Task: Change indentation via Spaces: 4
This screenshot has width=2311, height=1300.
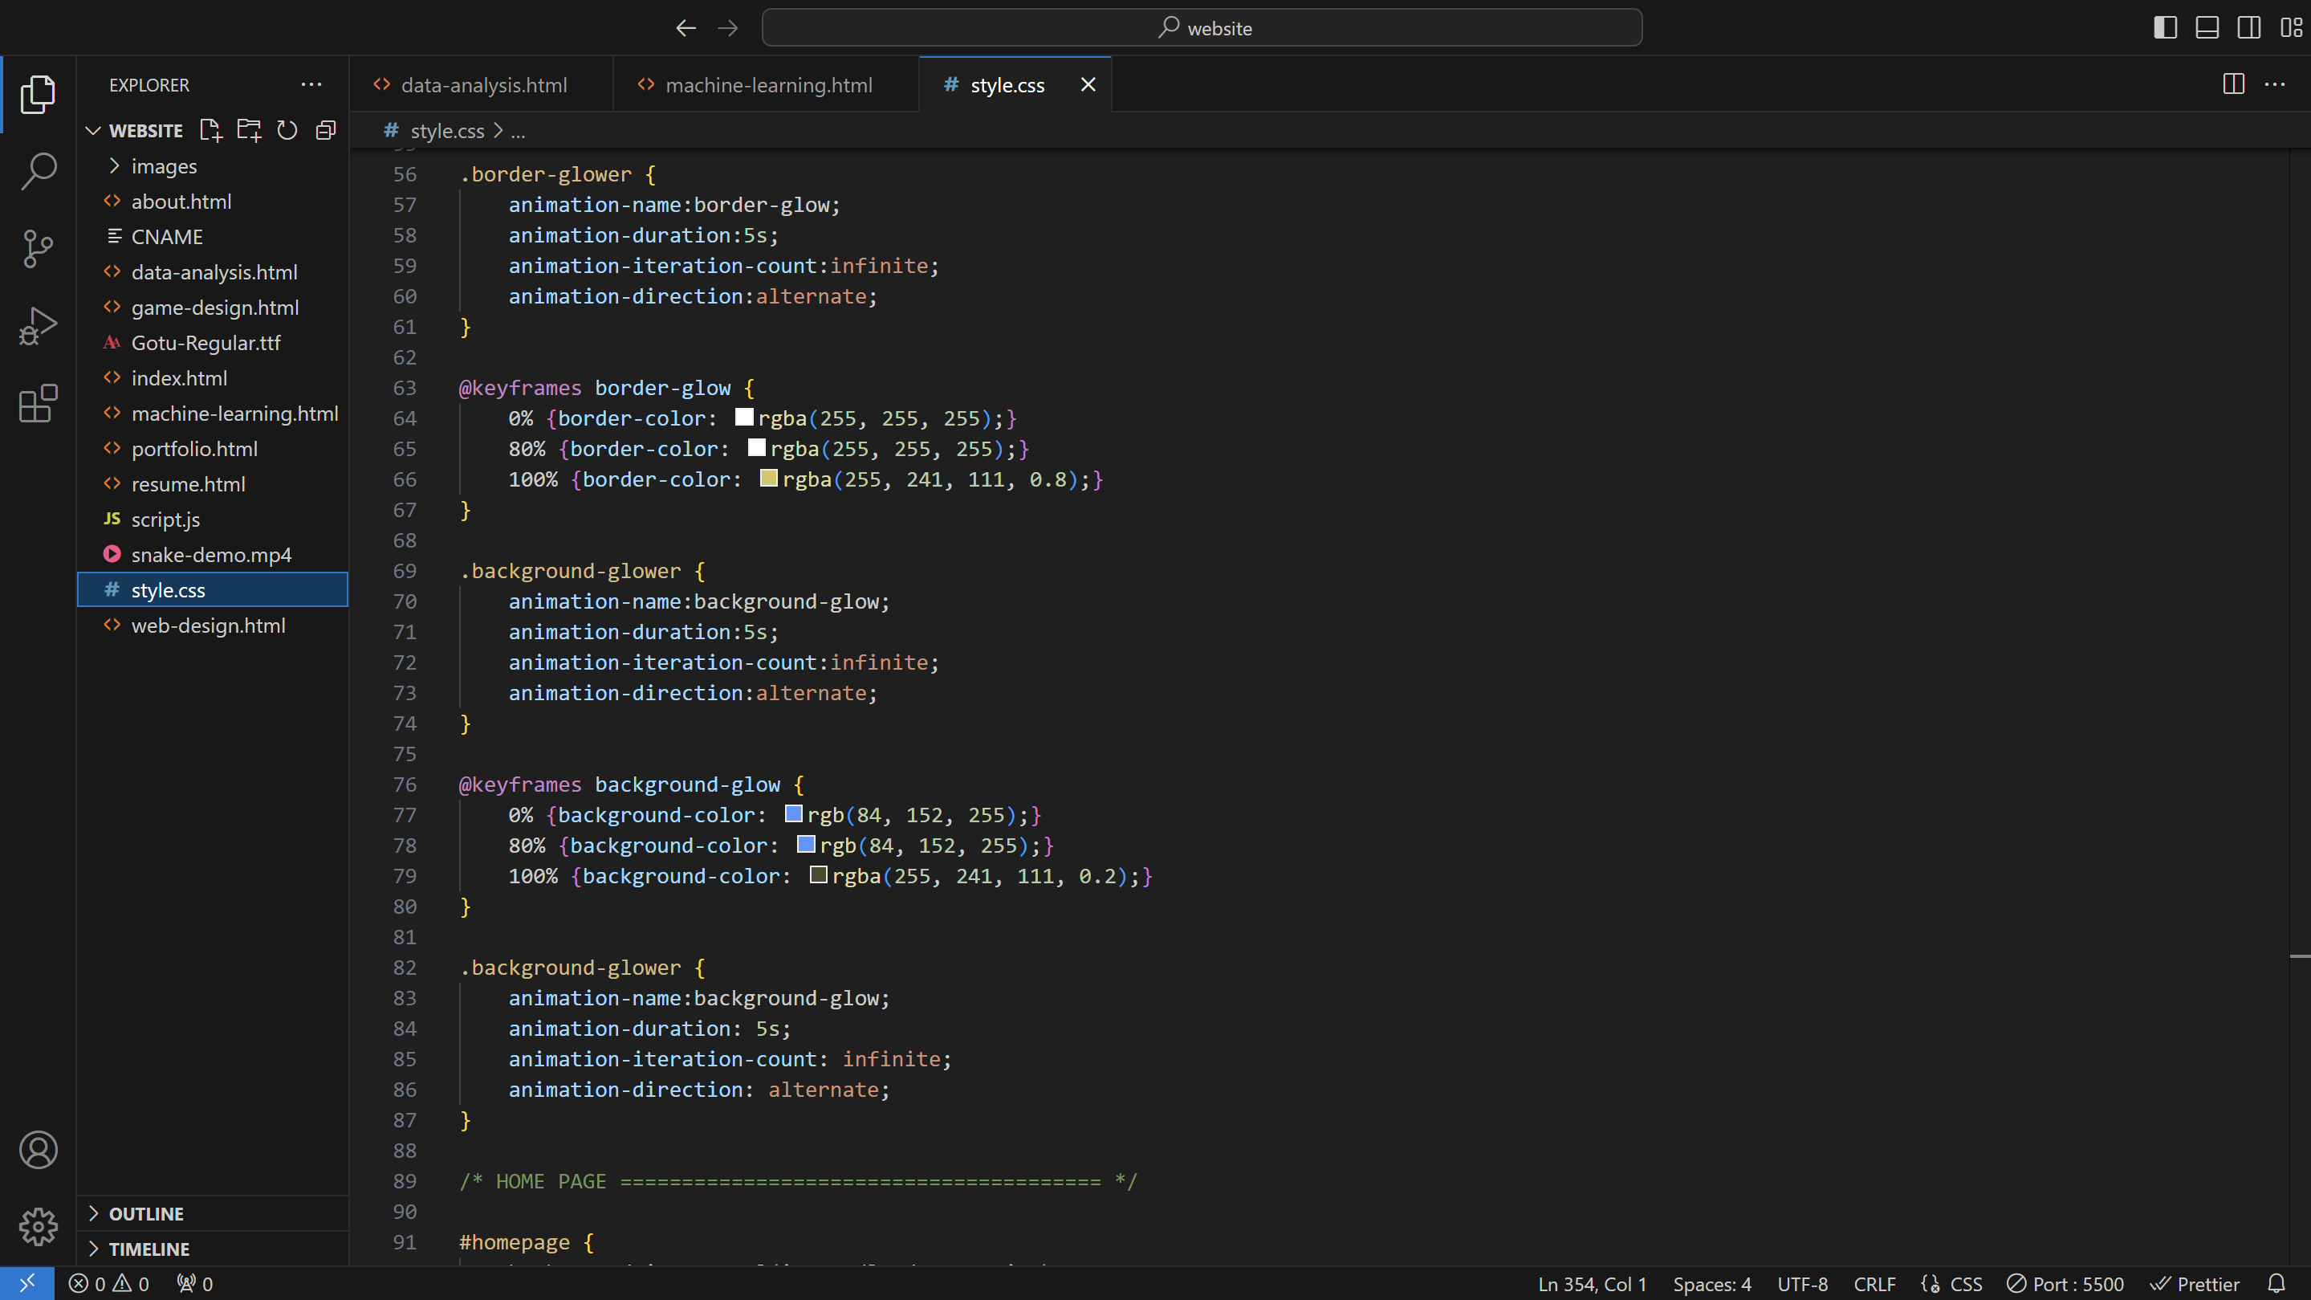Action: (x=1711, y=1284)
